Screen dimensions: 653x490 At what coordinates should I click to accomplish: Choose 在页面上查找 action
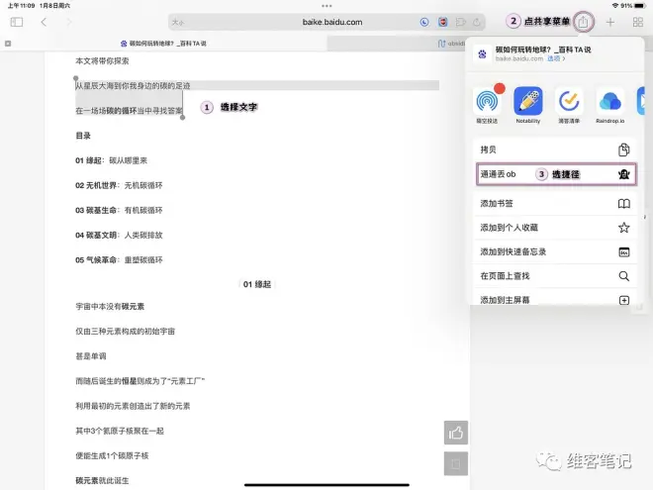(x=555, y=276)
